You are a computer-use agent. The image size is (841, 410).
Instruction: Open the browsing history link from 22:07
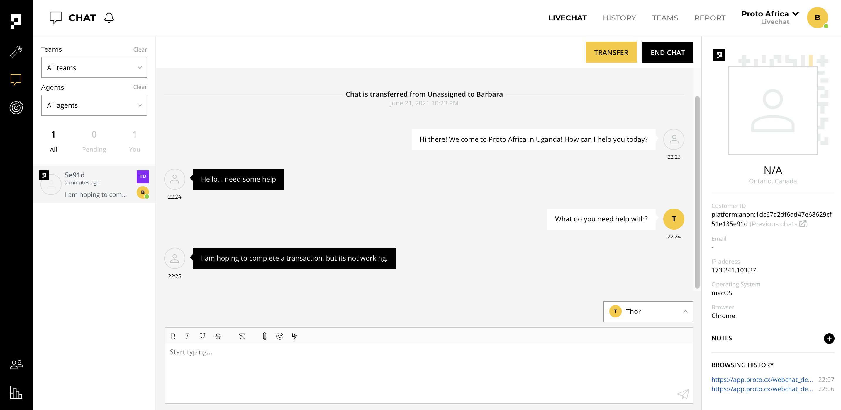click(x=762, y=380)
